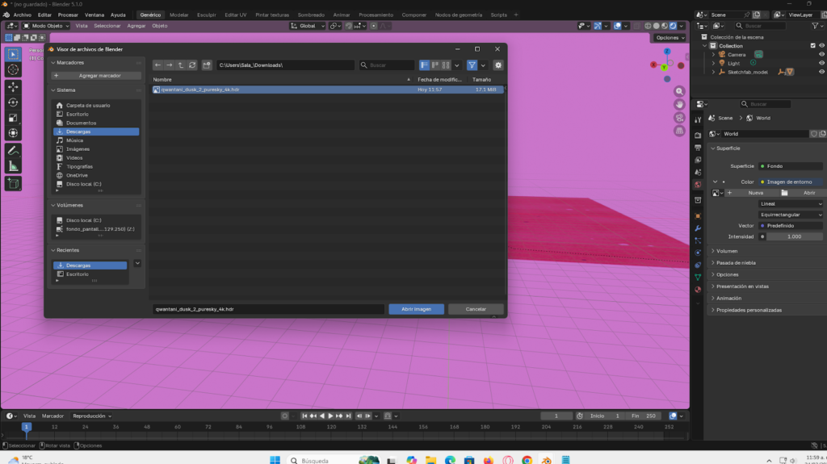Open the Procesar menu
Screen dimensions: 827x464
click(x=68, y=15)
